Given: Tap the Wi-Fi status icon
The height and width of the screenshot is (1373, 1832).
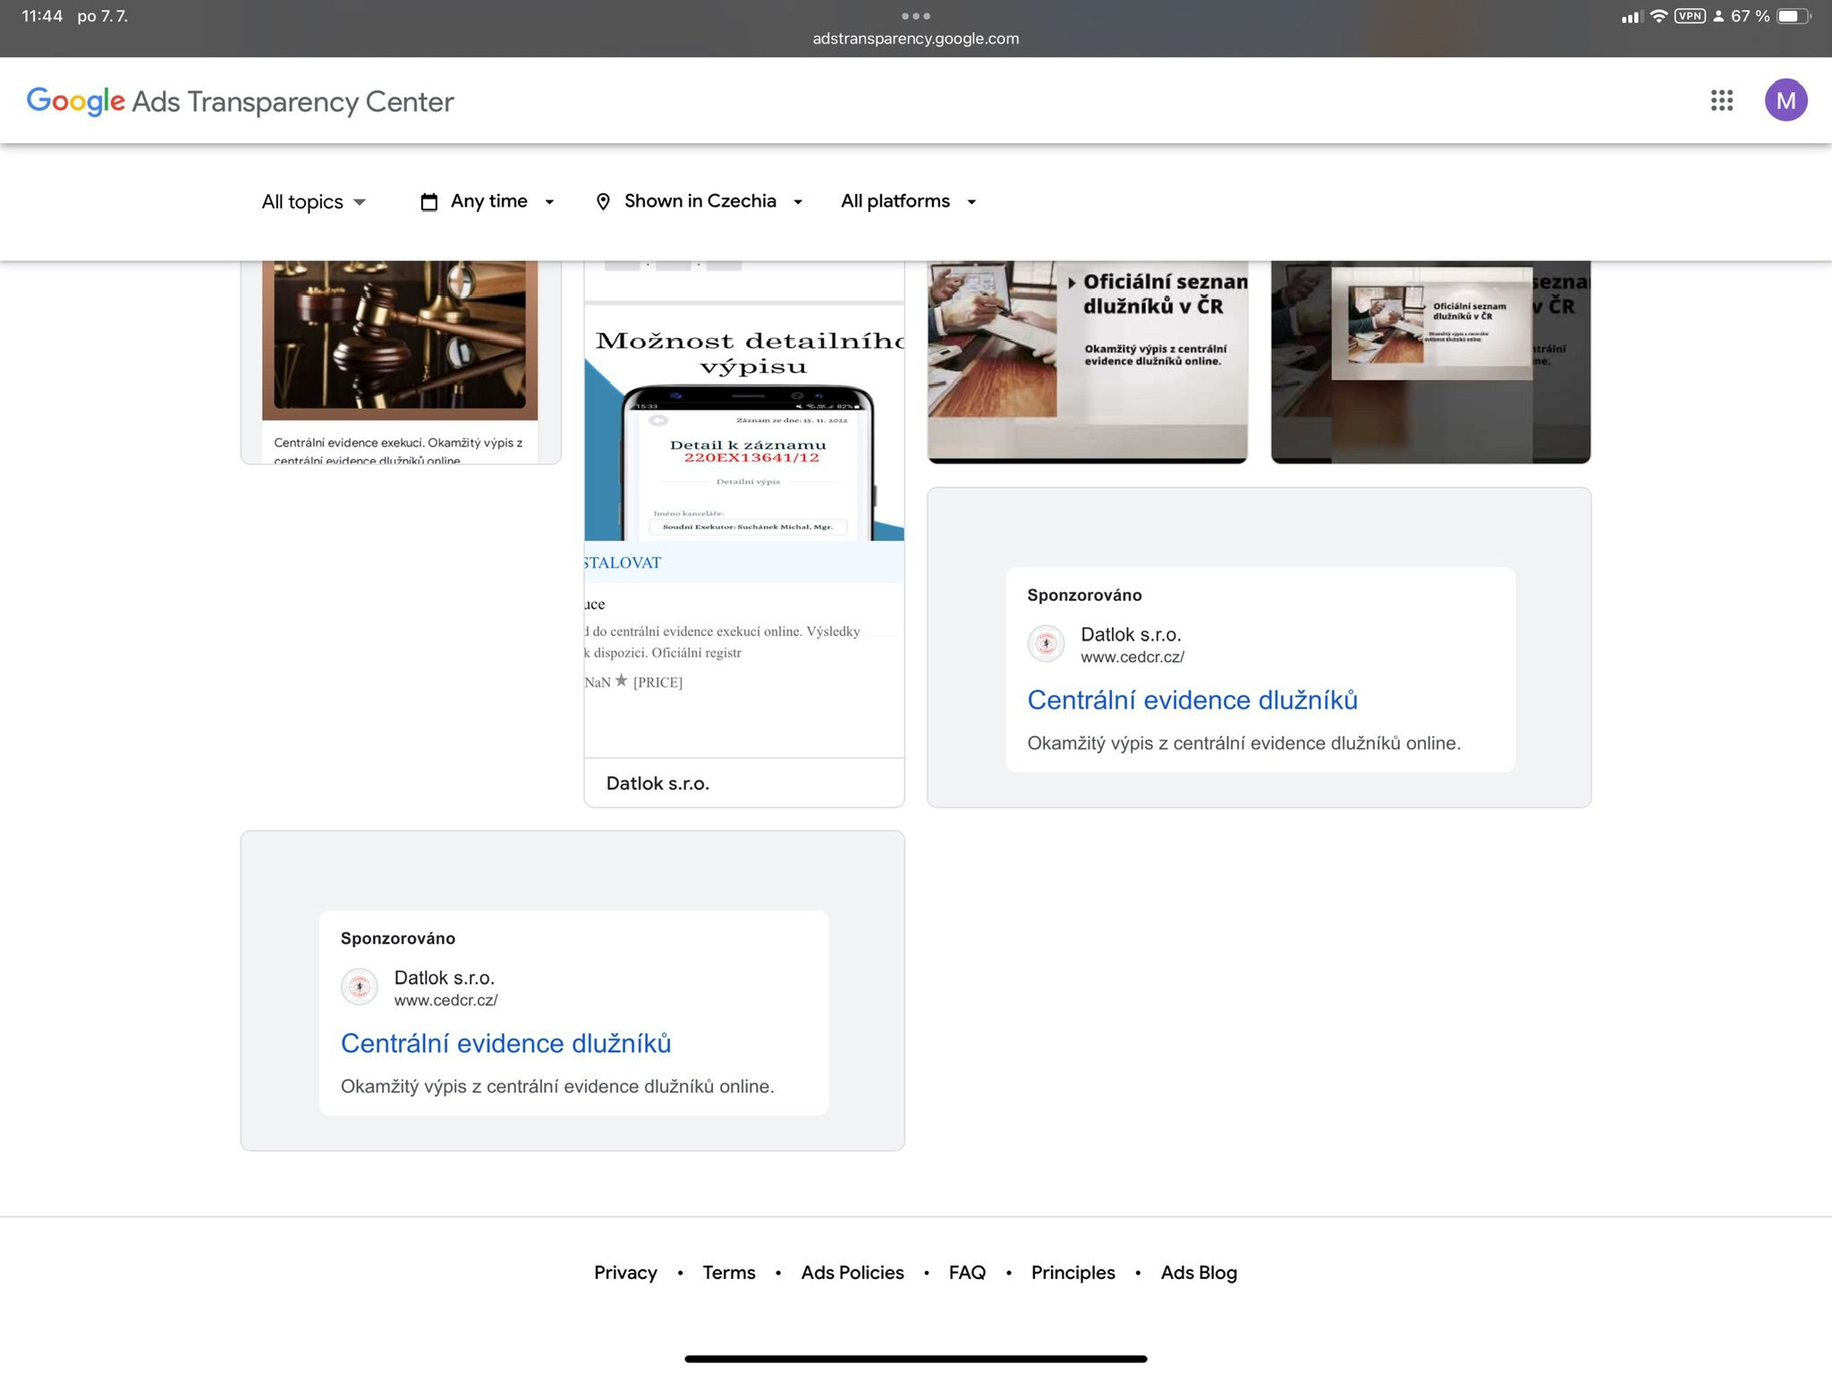Looking at the screenshot, I should point(1658,16).
